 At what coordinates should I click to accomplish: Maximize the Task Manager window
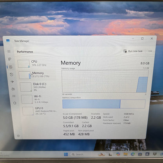(x=142, y=38)
